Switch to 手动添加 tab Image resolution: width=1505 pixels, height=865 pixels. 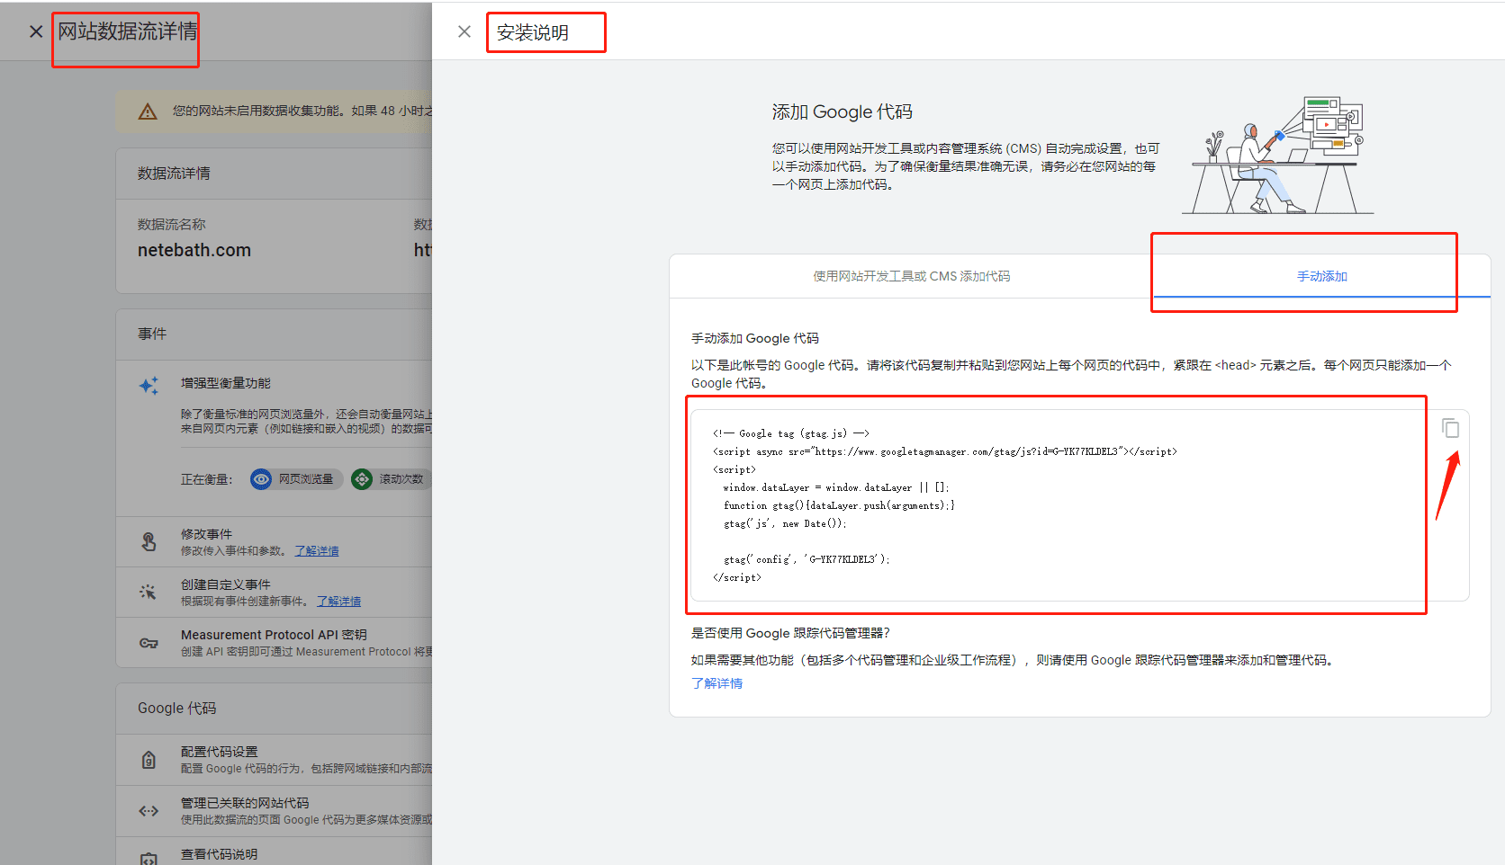pyautogui.click(x=1321, y=276)
